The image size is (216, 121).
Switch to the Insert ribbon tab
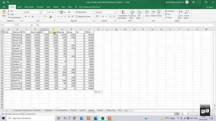(20, 7)
